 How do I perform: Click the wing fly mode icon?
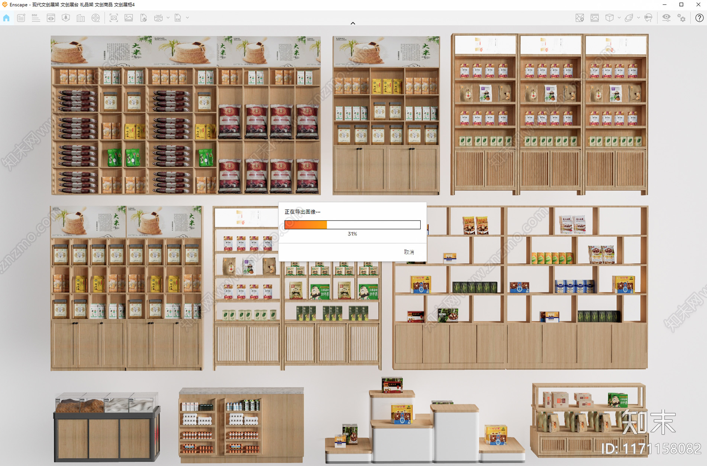coord(629,18)
